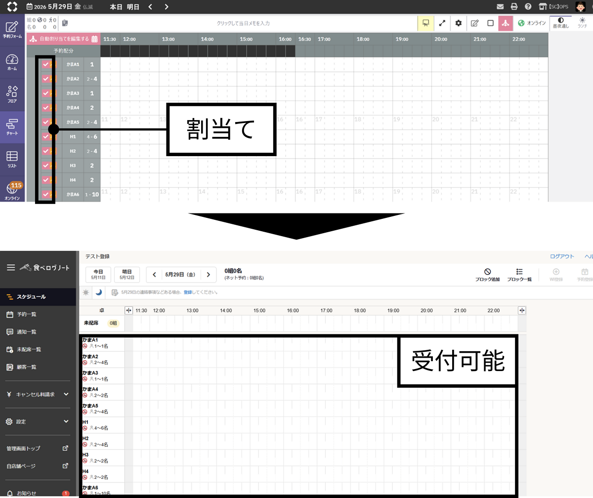Click the pencil edit icon in toolbar
The height and width of the screenshot is (498, 593).
point(474,23)
